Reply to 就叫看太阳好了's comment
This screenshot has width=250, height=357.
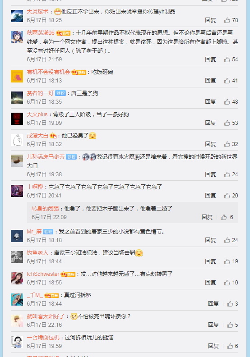(x=213, y=325)
